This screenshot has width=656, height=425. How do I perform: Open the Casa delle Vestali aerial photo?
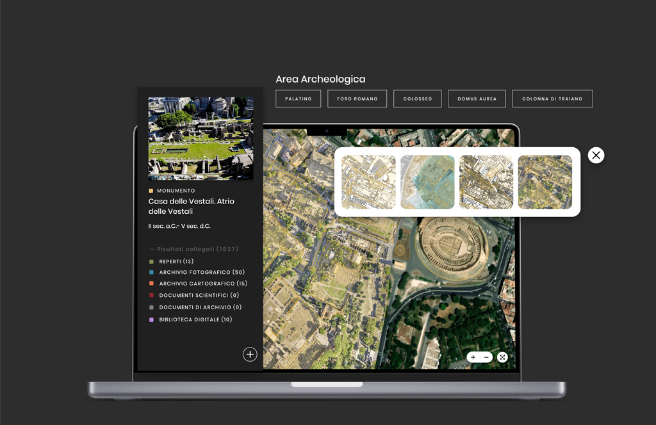coord(201,138)
